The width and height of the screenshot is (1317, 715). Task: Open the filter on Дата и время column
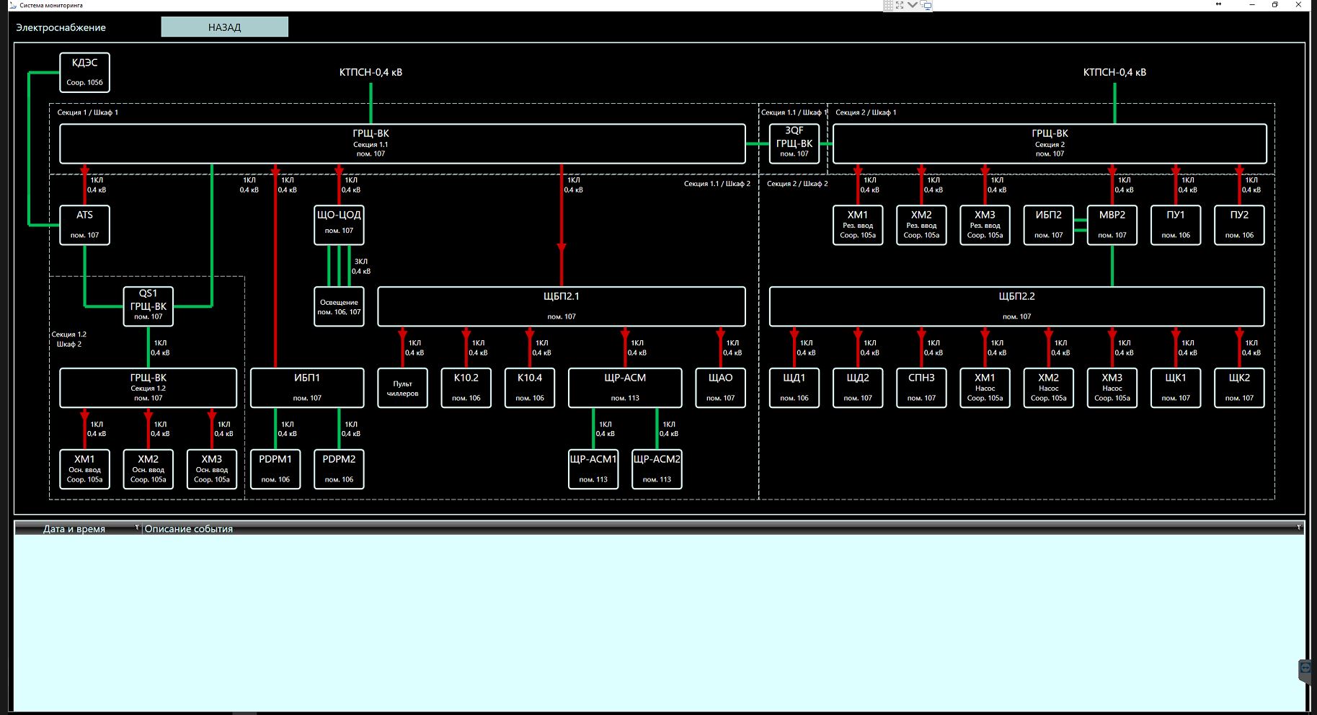(x=136, y=528)
